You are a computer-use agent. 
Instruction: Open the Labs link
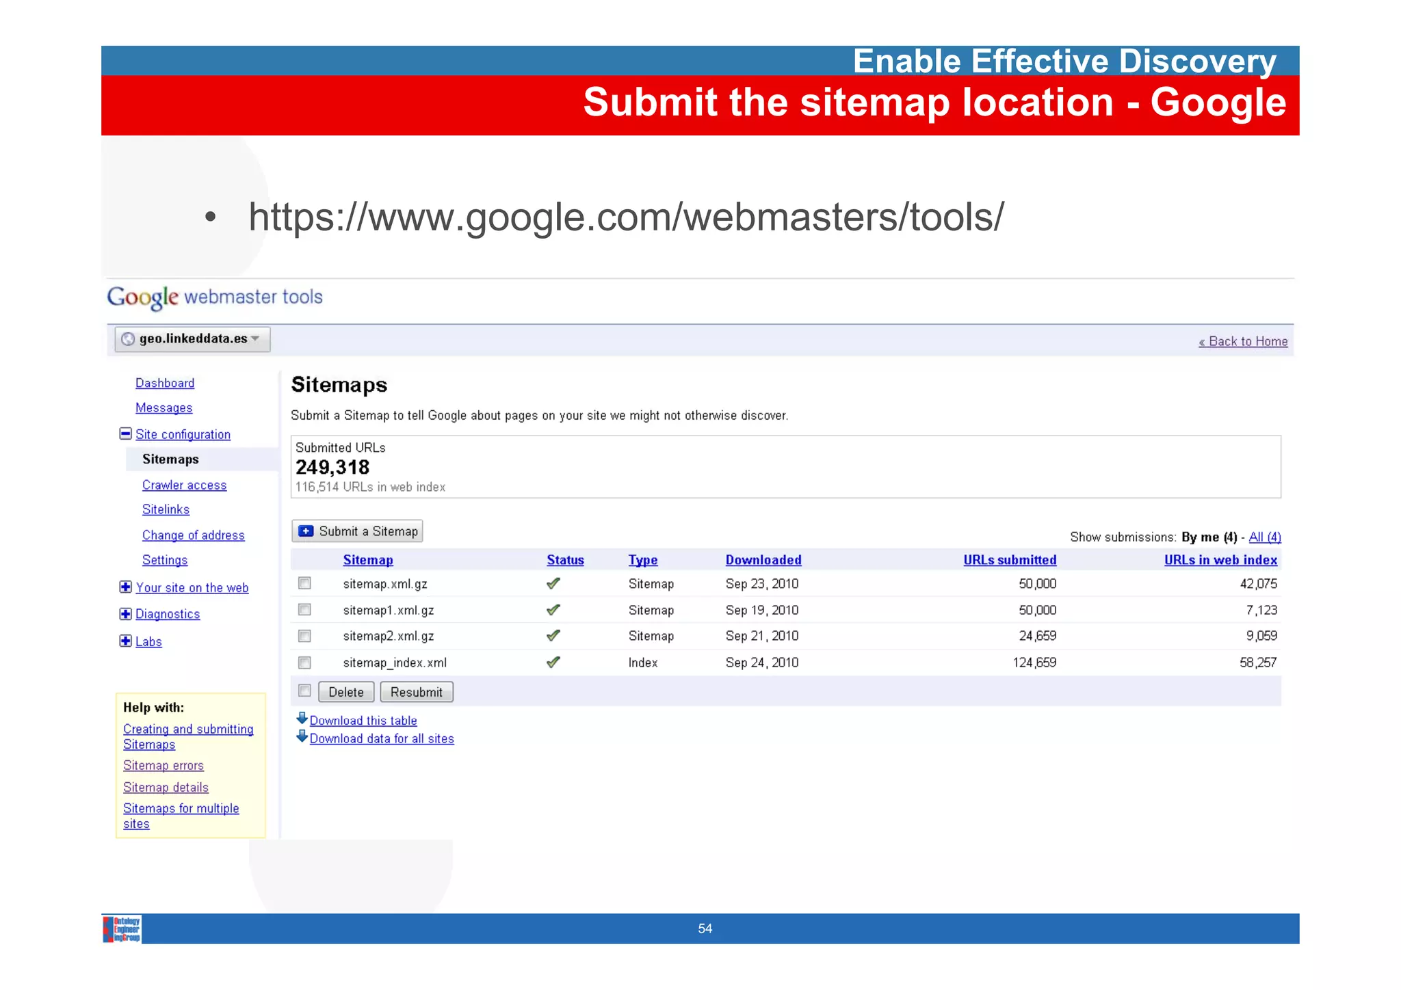point(148,642)
